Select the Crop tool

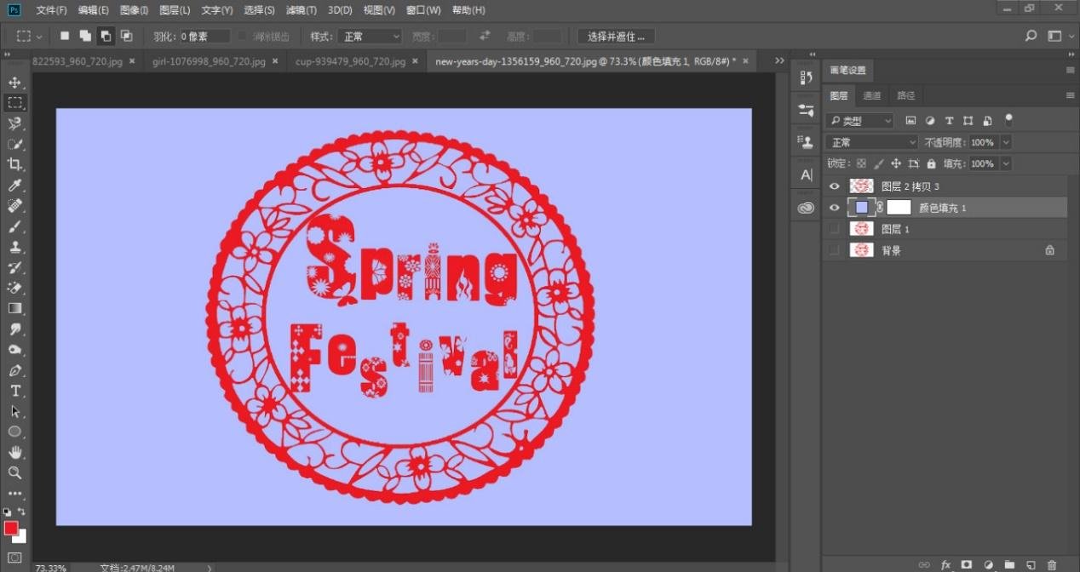14,164
